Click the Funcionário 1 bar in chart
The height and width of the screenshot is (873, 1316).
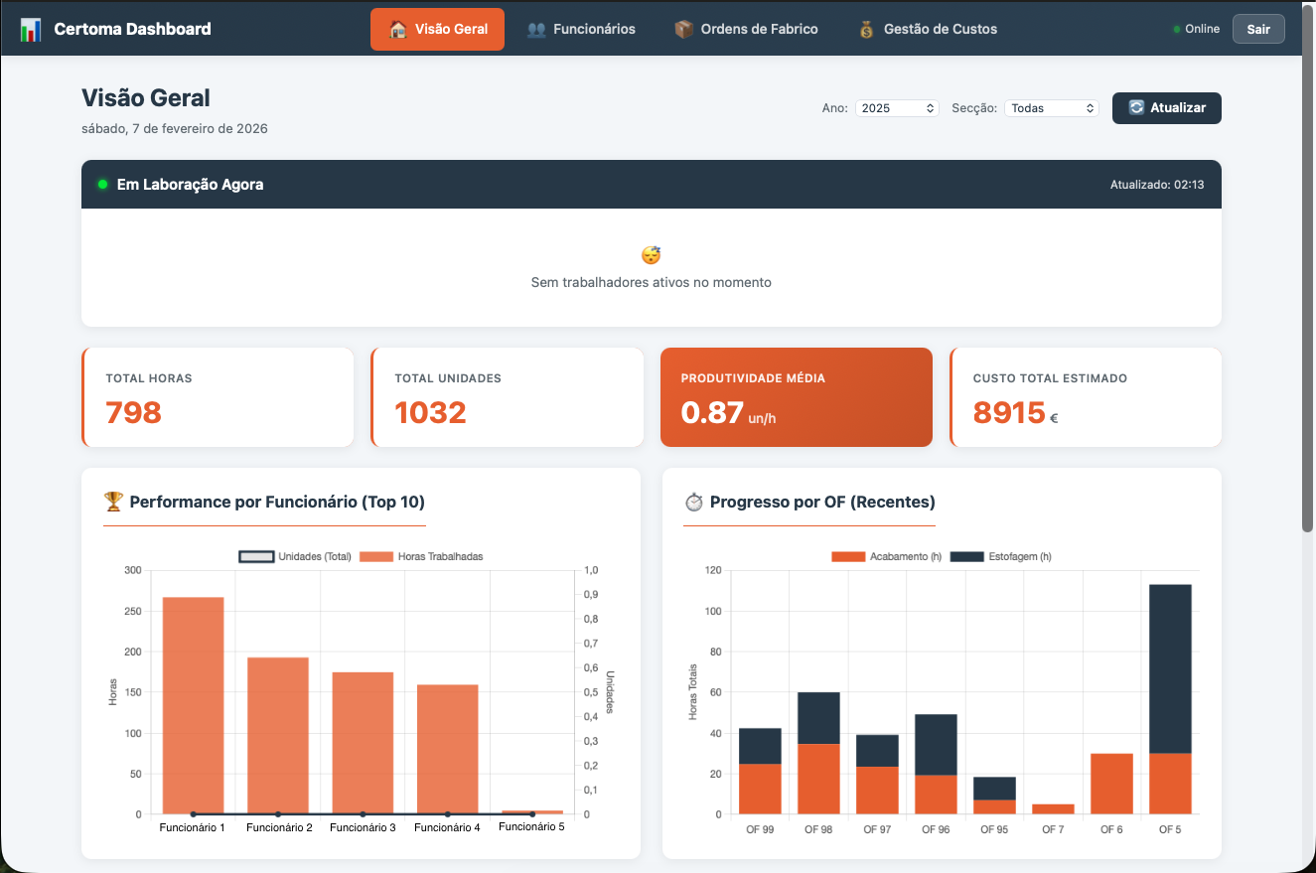coord(193,705)
